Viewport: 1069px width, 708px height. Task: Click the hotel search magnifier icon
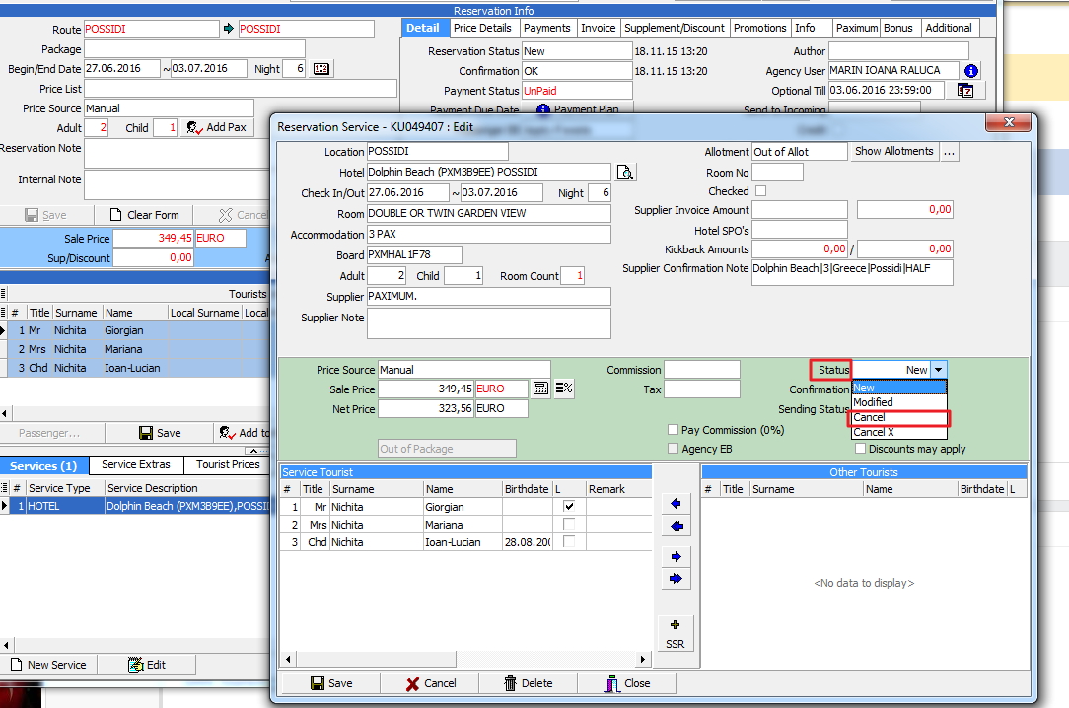point(625,173)
